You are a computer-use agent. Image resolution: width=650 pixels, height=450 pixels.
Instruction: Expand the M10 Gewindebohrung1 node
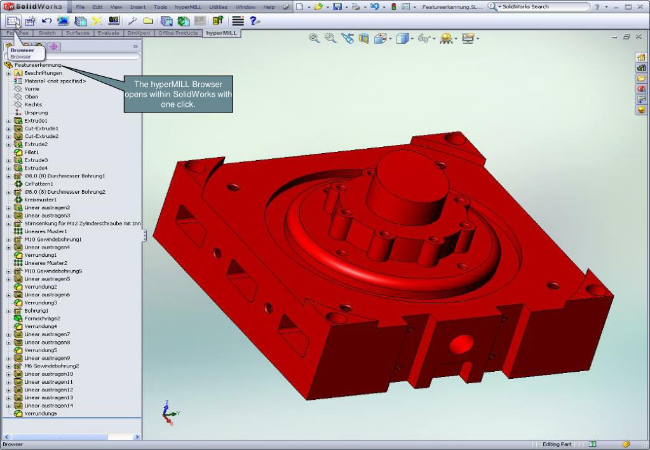8,240
